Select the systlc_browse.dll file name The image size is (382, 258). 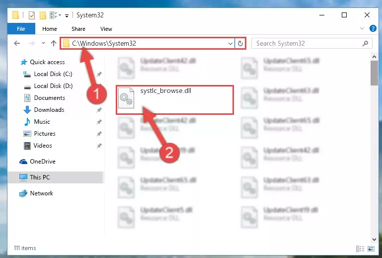[x=165, y=91]
